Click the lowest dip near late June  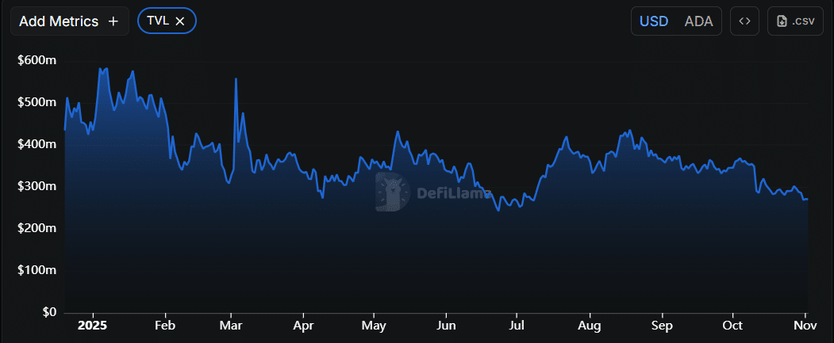(498, 210)
